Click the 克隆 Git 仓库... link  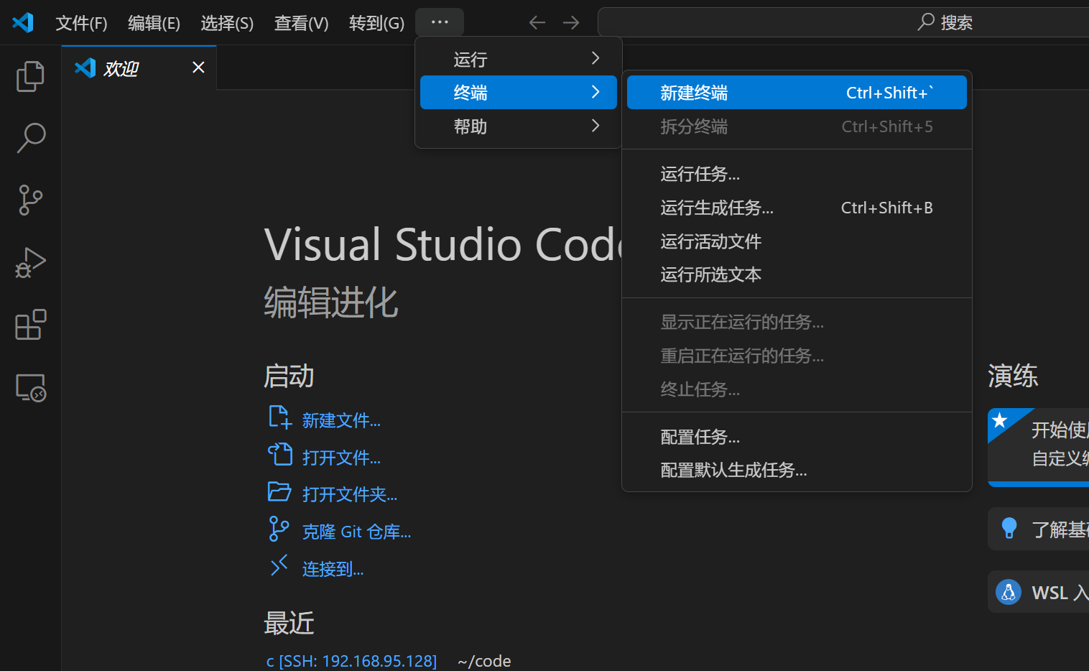coord(356,532)
